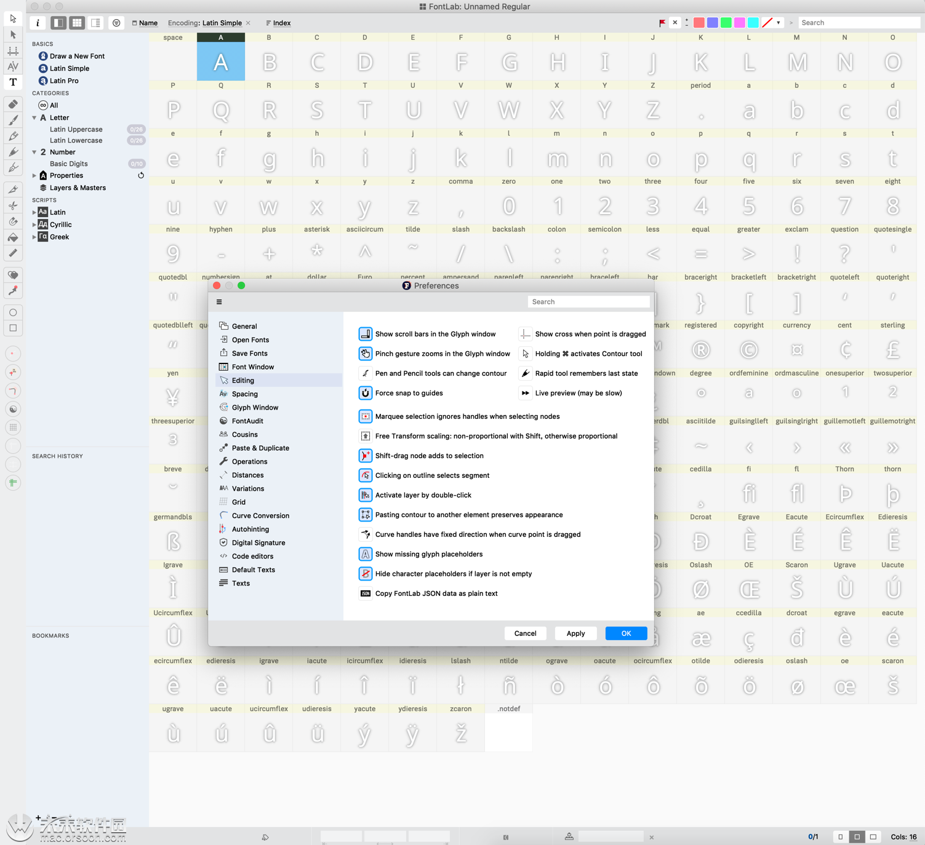Screen dimensions: 925x845
Task: Select the glyph cell ntilde
Action: 509,680
